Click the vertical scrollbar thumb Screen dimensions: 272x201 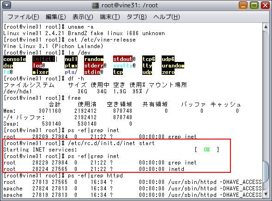tap(266, 176)
